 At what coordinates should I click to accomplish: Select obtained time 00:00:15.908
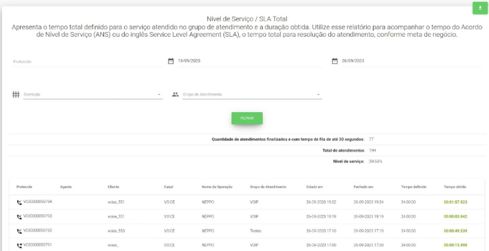click(x=456, y=246)
